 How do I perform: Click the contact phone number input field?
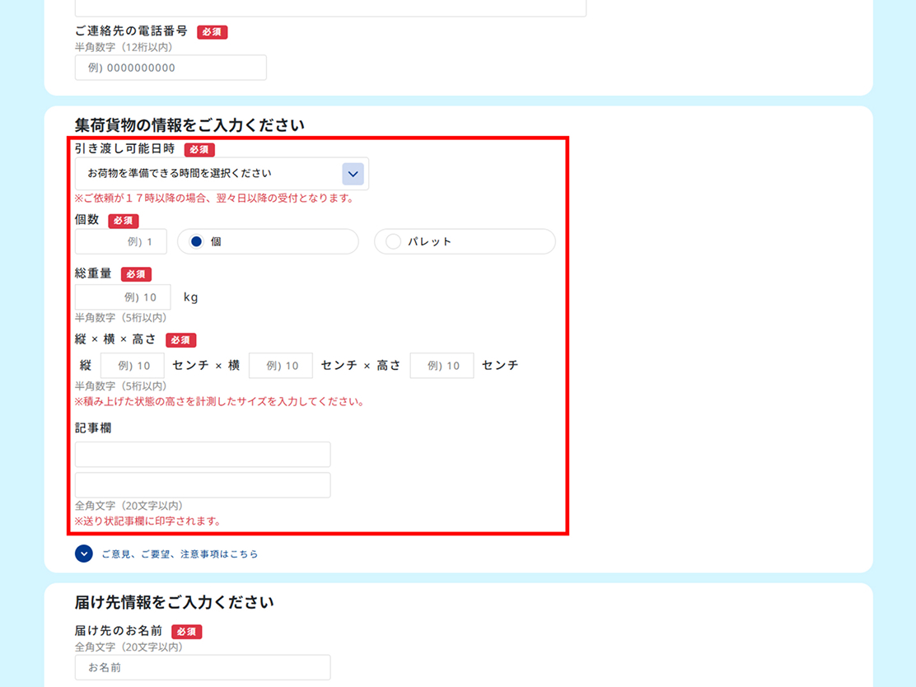click(x=171, y=68)
